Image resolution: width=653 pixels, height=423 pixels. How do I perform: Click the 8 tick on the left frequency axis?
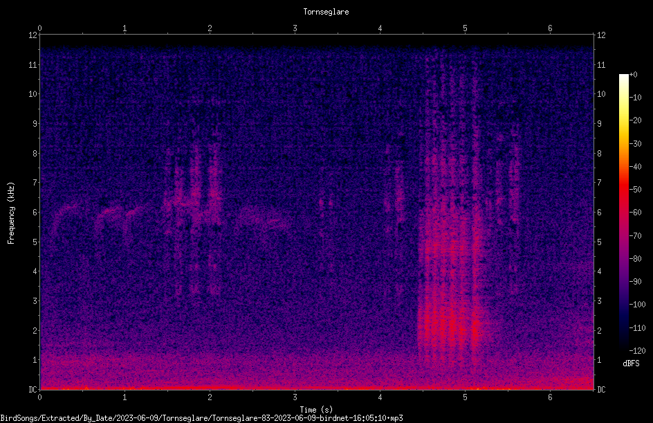point(35,154)
